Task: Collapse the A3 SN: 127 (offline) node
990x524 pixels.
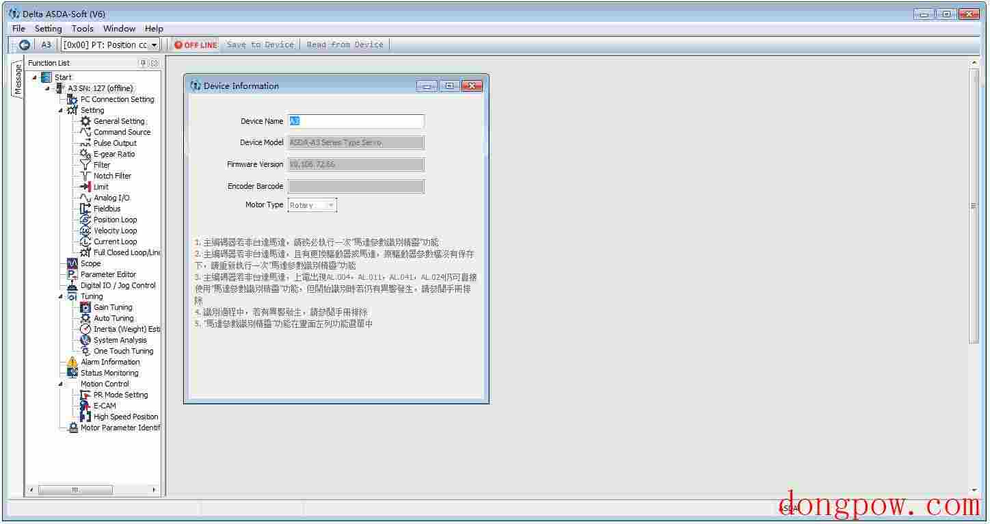Action: (x=47, y=88)
